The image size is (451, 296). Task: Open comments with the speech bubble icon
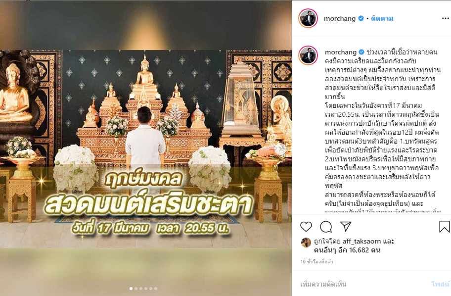point(326,227)
